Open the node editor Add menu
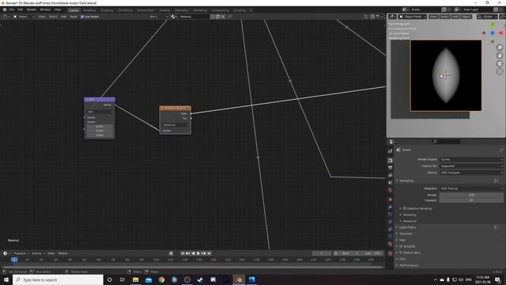This screenshot has width=506, height=285. pos(63,17)
